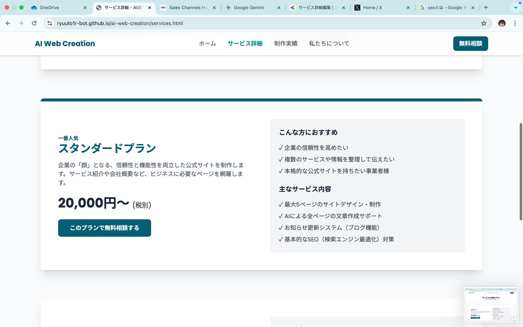Click the こんな方におすすめ heading

[308, 132]
